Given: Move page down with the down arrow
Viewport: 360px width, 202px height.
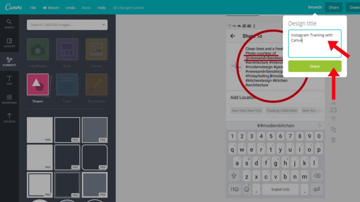Looking at the screenshot, I should [x=333, y=118].
